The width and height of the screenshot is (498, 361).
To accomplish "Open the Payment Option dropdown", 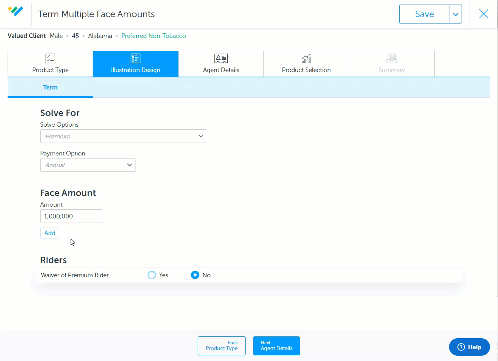I will (88, 165).
